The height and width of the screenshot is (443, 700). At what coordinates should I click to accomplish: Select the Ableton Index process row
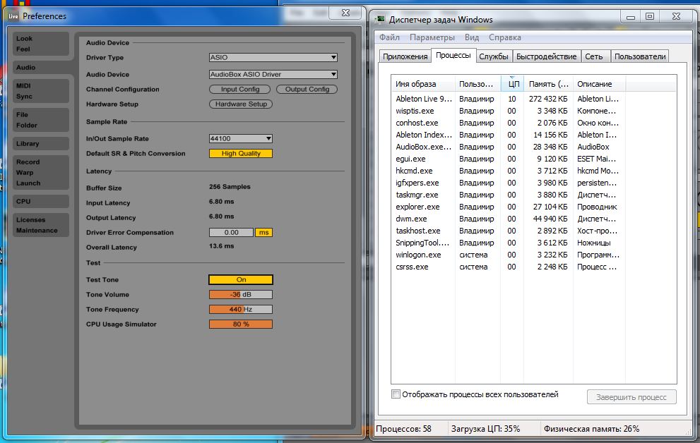(534, 135)
